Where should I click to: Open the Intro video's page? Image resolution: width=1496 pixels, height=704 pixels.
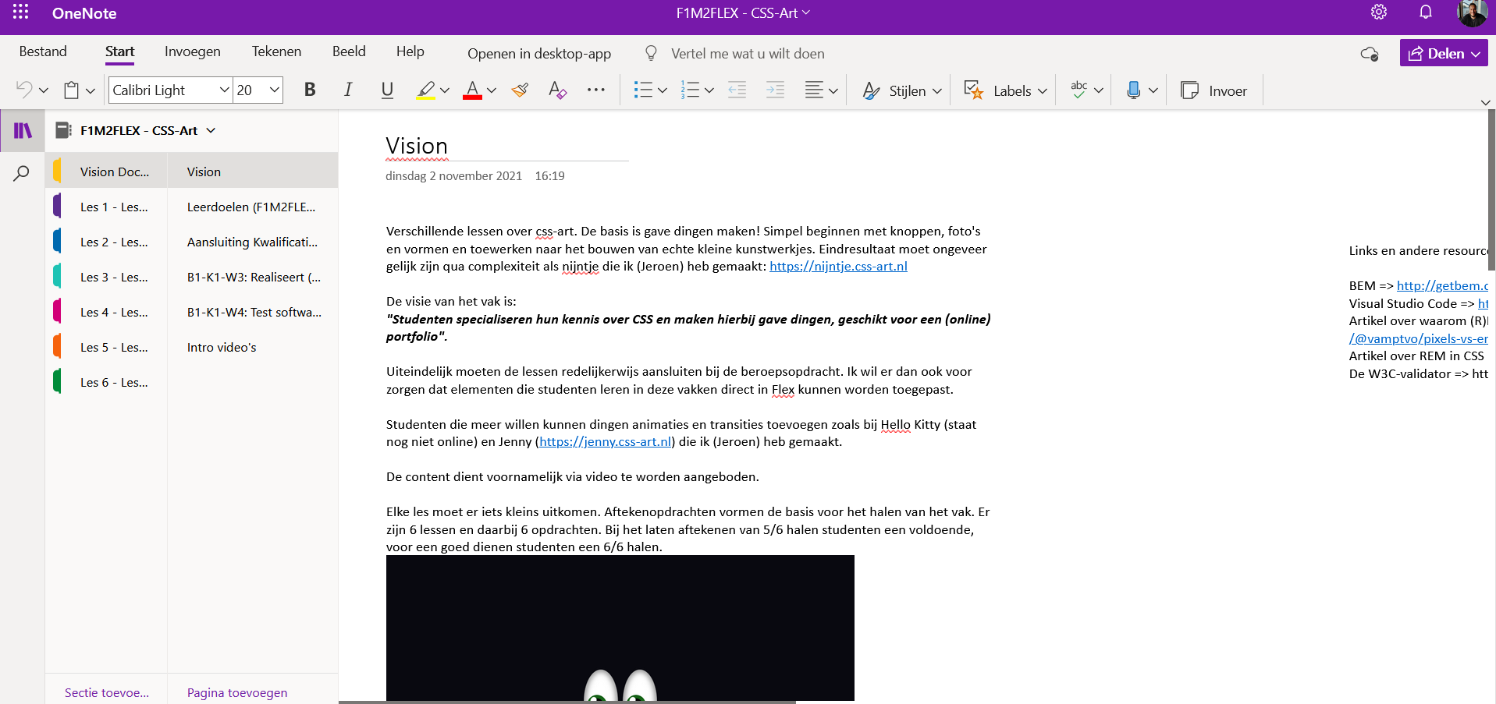(253, 347)
